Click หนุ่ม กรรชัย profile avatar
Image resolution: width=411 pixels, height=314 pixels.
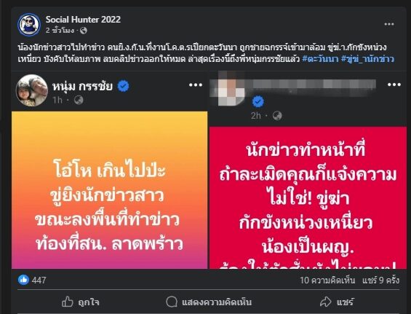[x=32, y=90]
